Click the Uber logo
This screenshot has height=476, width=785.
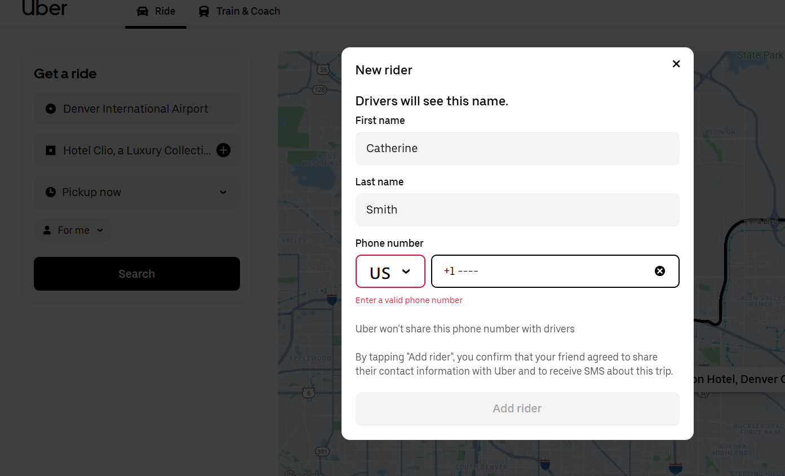45,8
